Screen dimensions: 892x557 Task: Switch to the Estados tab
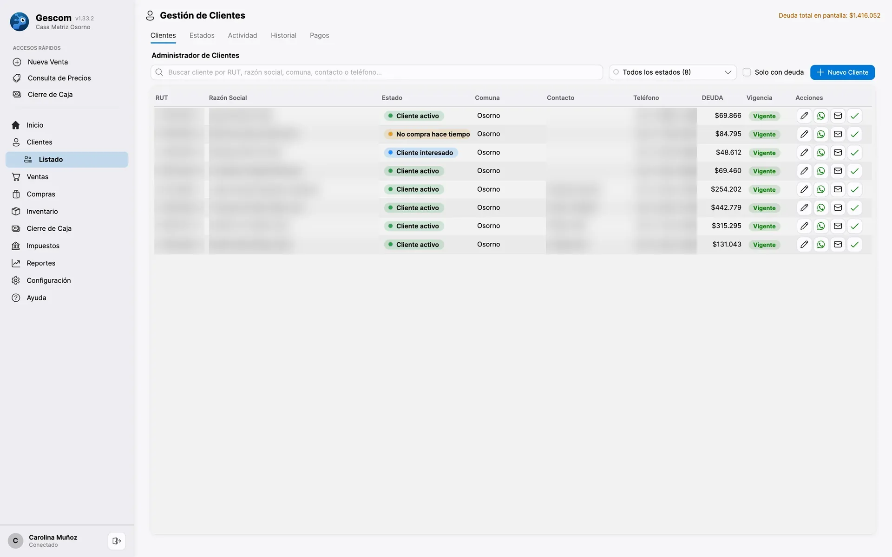click(x=202, y=35)
